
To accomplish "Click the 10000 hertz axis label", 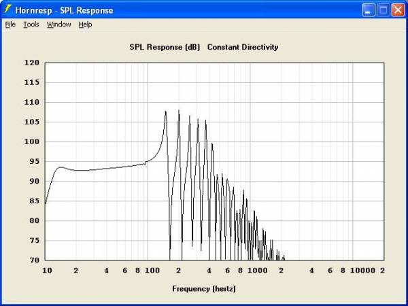I will pyautogui.click(x=362, y=271).
